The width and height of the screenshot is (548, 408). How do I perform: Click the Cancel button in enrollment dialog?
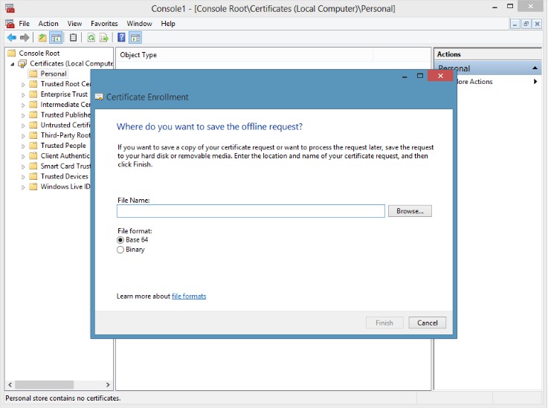coord(427,323)
